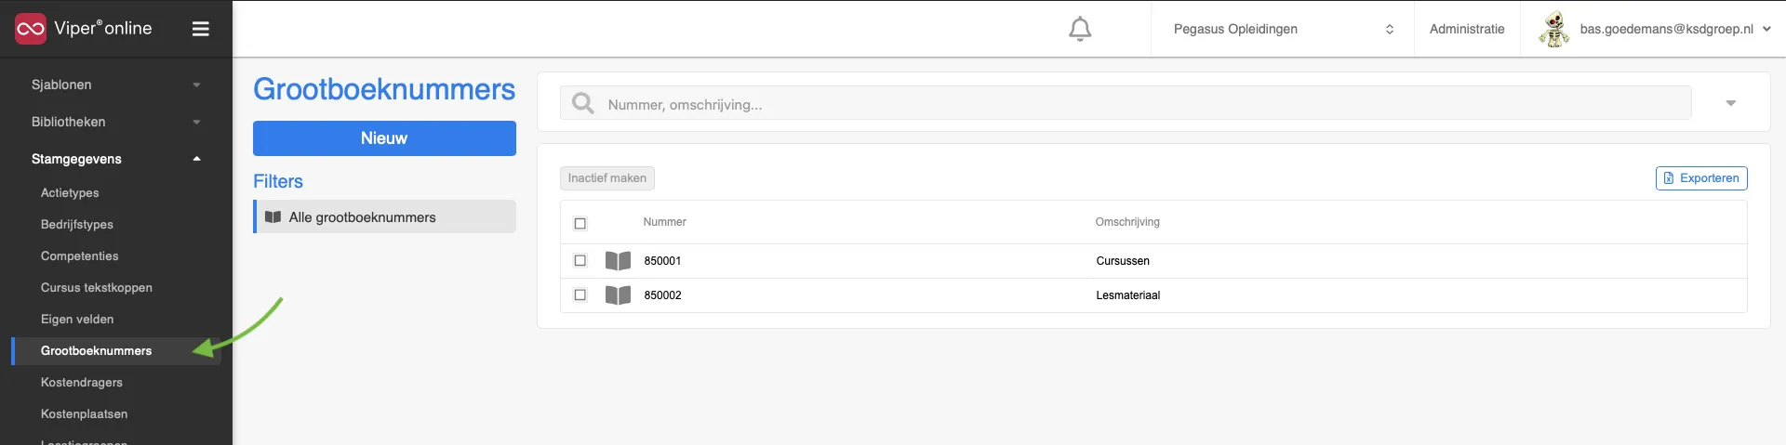Open Competenties in the sidebar
The image size is (1786, 445).
[x=80, y=256]
